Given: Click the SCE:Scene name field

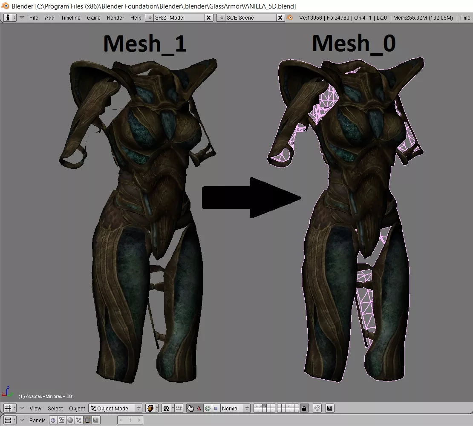Looking at the screenshot, I should (251, 18).
